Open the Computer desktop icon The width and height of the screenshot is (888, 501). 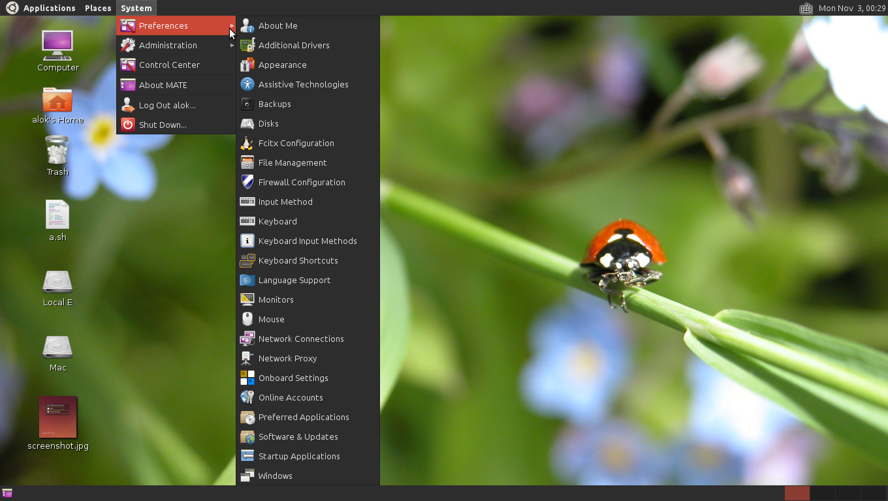tap(57, 45)
